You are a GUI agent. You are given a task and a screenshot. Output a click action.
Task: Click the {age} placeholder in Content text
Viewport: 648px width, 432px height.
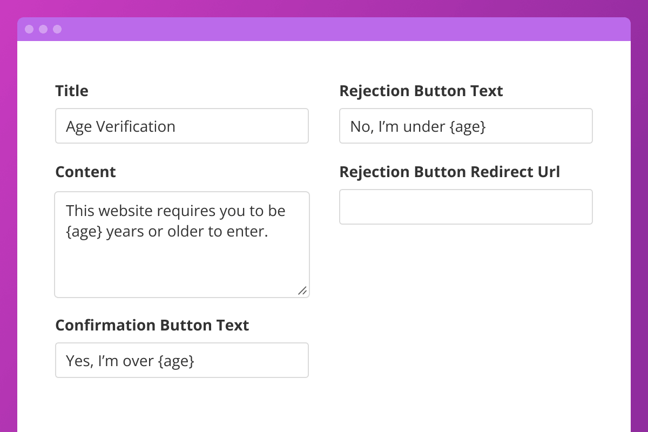[x=84, y=232]
